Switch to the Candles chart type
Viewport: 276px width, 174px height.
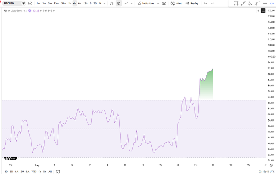(x=119, y=3)
